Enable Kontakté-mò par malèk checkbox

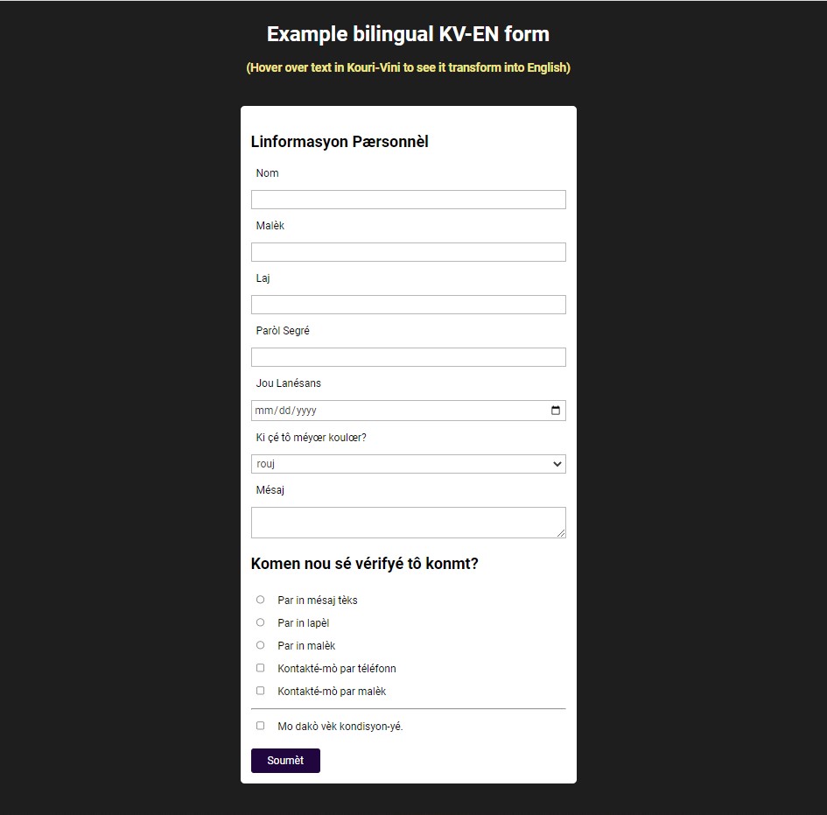click(x=260, y=690)
